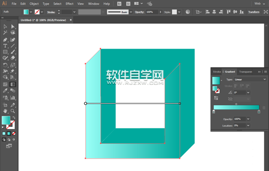Choose the Slice tool
The image size is (269, 171).
[13, 105]
